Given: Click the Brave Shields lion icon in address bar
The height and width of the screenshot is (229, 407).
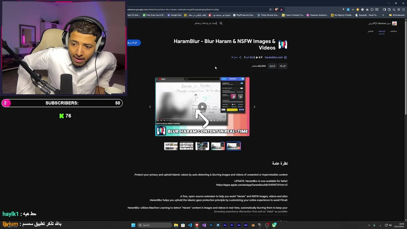Looking at the screenshot, I should [x=276, y=10].
